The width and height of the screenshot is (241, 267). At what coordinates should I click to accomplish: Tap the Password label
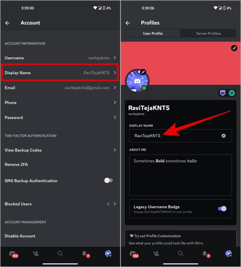click(x=14, y=118)
